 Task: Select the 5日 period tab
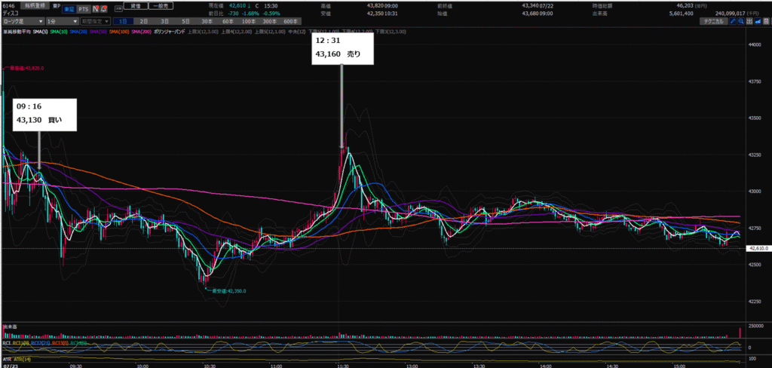point(185,21)
